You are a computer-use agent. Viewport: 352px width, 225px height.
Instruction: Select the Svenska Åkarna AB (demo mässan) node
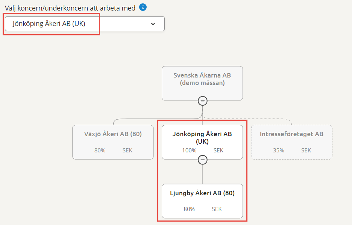(202, 83)
